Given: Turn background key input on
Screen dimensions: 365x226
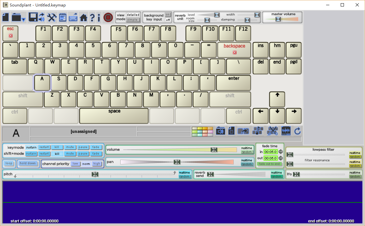Looking at the screenshot, I should [168, 15].
